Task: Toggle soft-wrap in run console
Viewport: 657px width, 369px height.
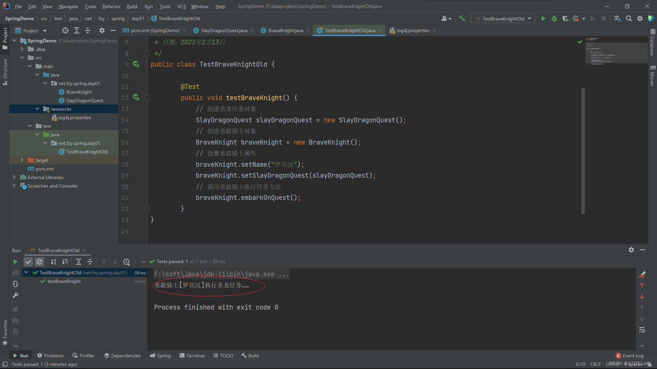Action: point(642,330)
